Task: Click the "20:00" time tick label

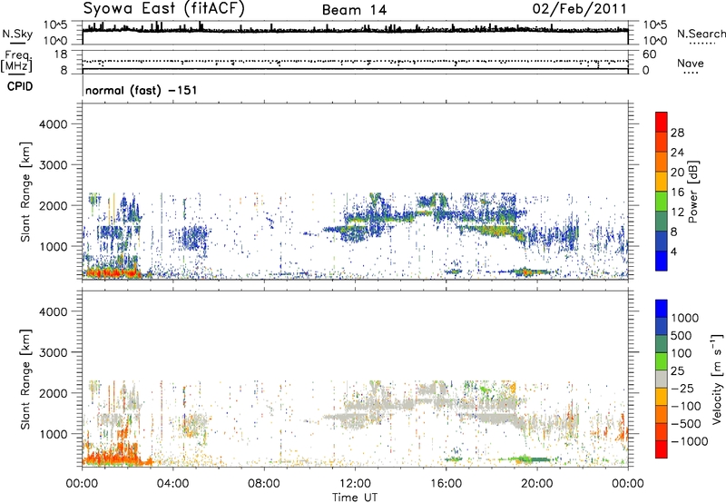Action: [x=536, y=484]
